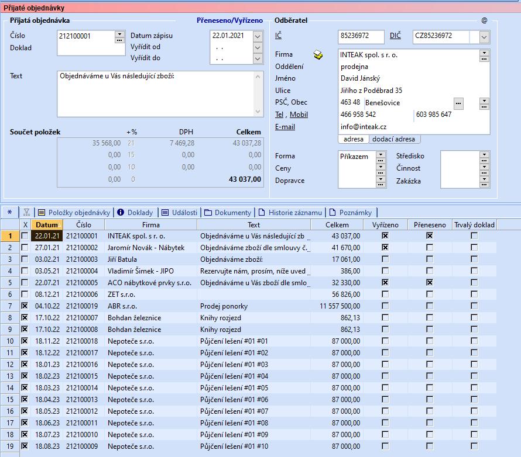Toggle X checkbox for ABR s.r.o. row
Viewport: 521px width, 457px height.
[25, 306]
